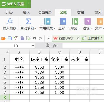Select the 5000 cell in row 7
104x102 pixels.
(x=59, y=92)
